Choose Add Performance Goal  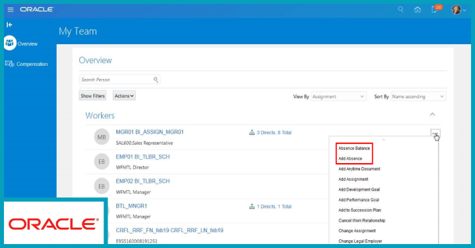359,200
